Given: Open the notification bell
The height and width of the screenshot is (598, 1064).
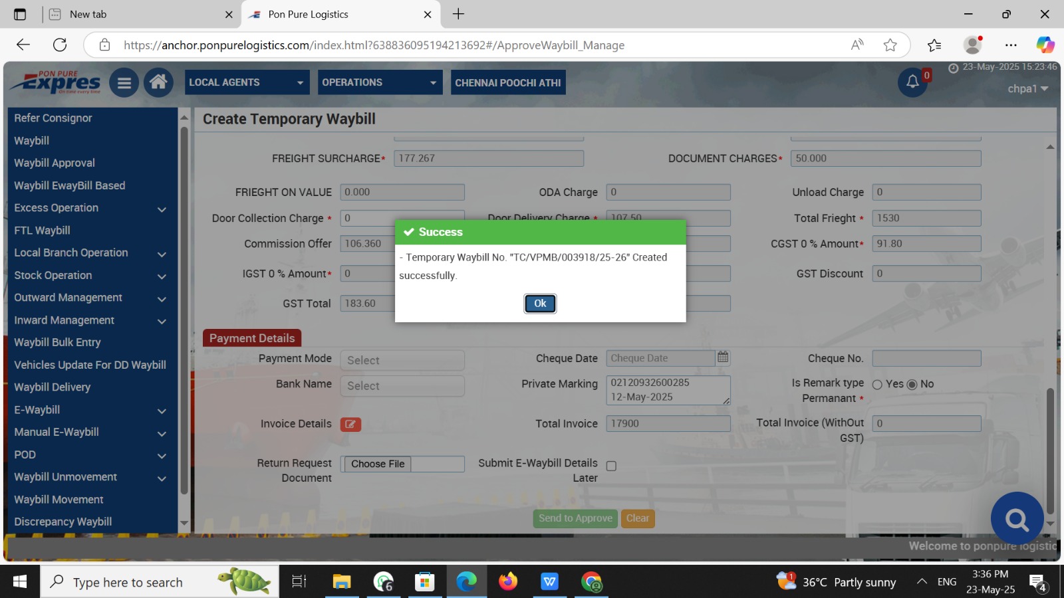Looking at the screenshot, I should 912,82.
